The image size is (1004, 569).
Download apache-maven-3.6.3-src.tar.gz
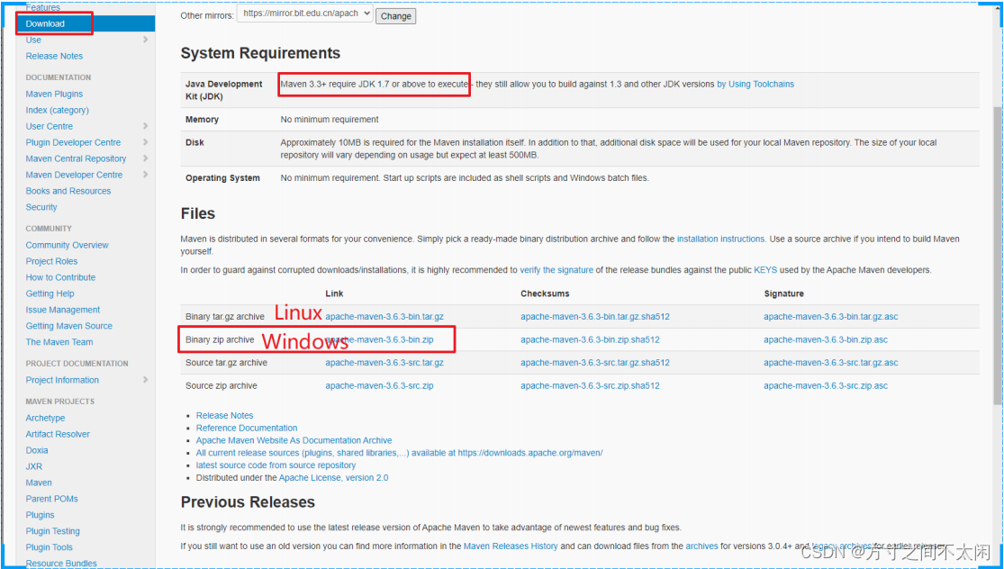point(384,362)
